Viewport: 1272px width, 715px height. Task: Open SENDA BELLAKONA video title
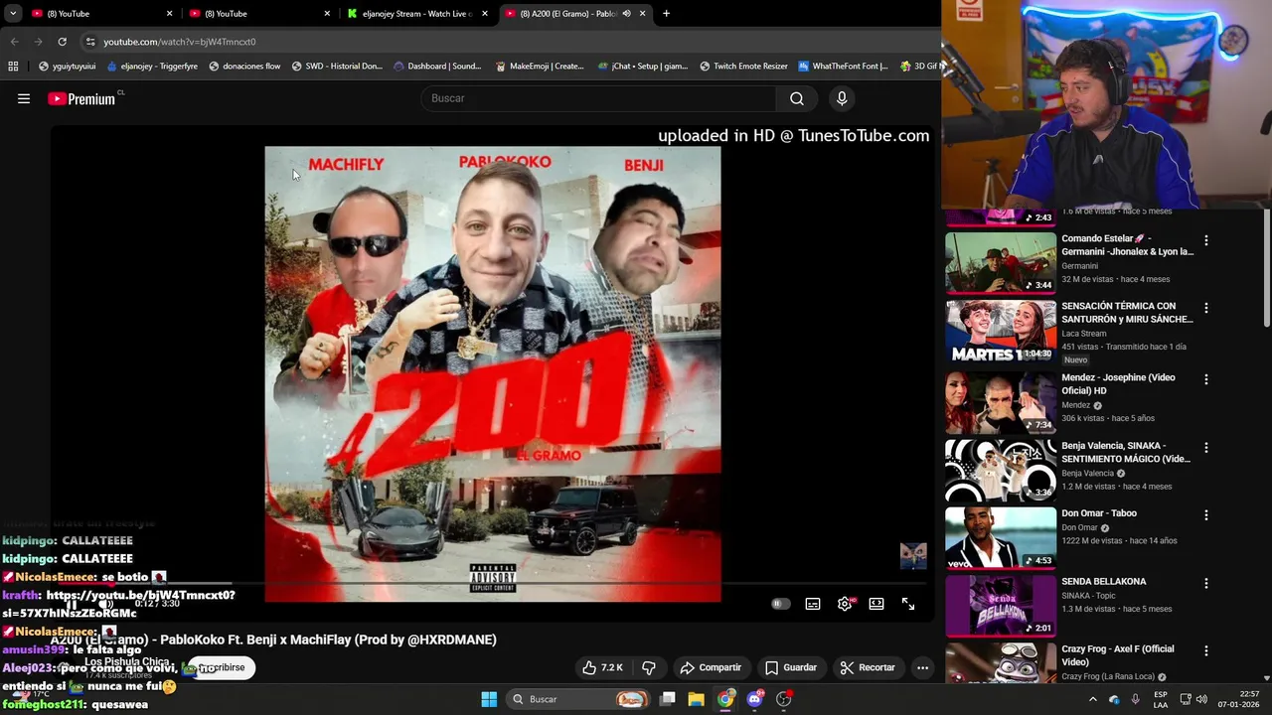click(x=1104, y=582)
